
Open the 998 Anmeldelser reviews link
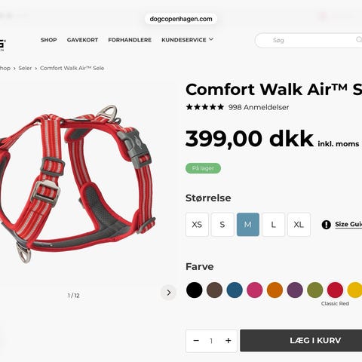click(x=259, y=107)
